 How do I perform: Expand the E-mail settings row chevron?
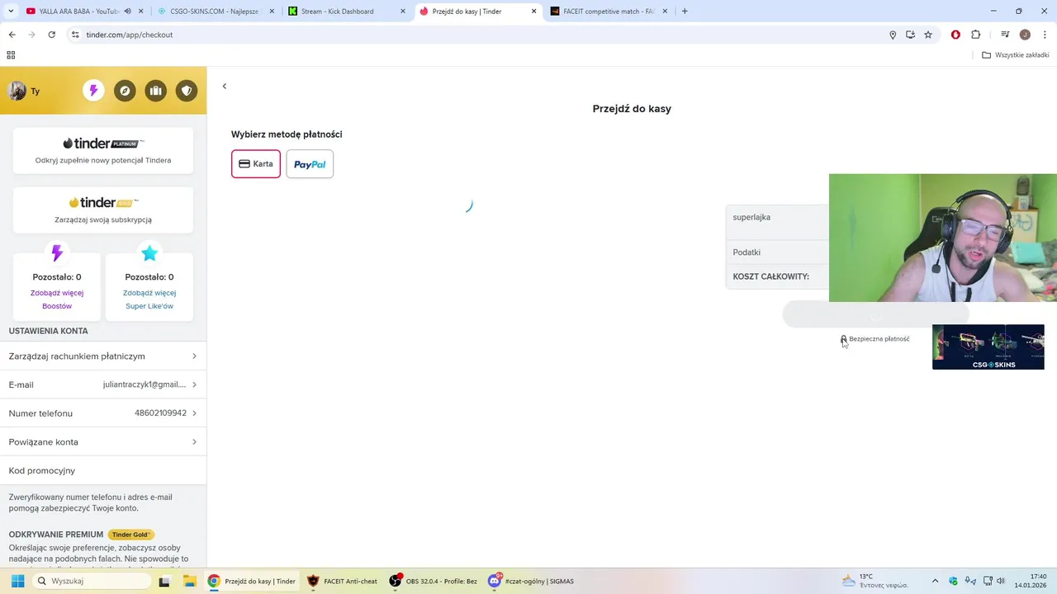pos(194,384)
